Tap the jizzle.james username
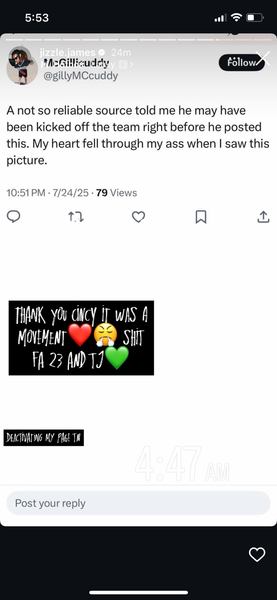This screenshot has width=277, height=600. (68, 52)
